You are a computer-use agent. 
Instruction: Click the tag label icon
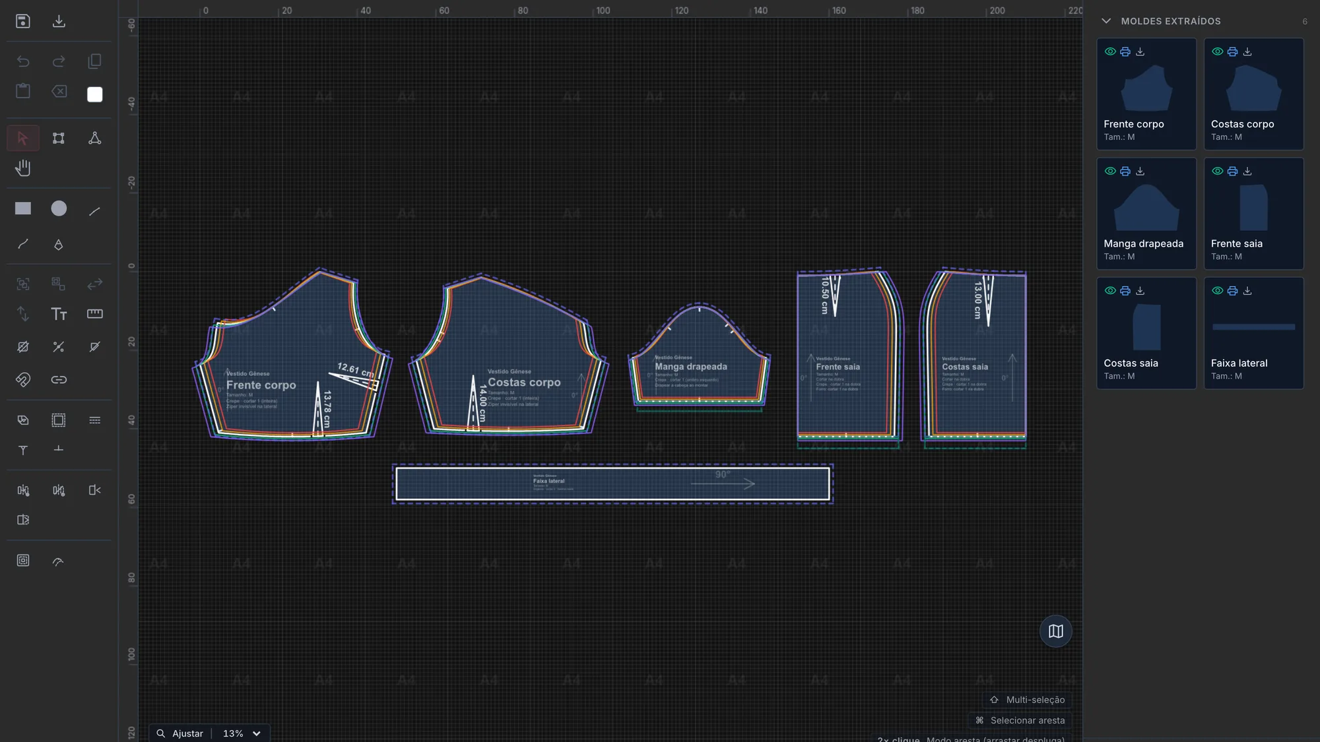point(23,420)
